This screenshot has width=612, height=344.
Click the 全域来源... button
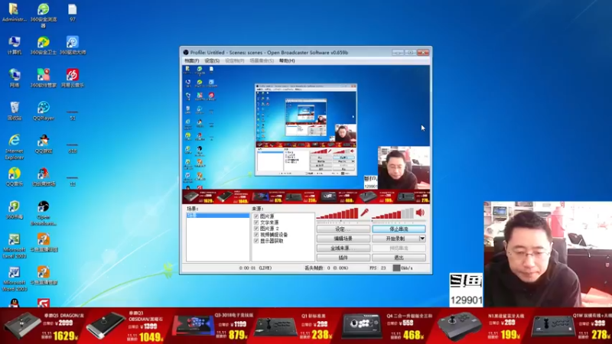tap(343, 248)
